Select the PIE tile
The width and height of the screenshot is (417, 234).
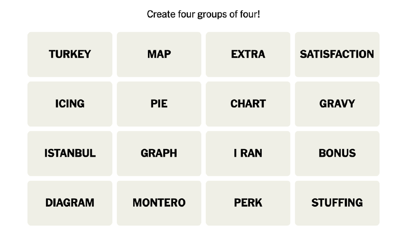pyautogui.click(x=159, y=104)
